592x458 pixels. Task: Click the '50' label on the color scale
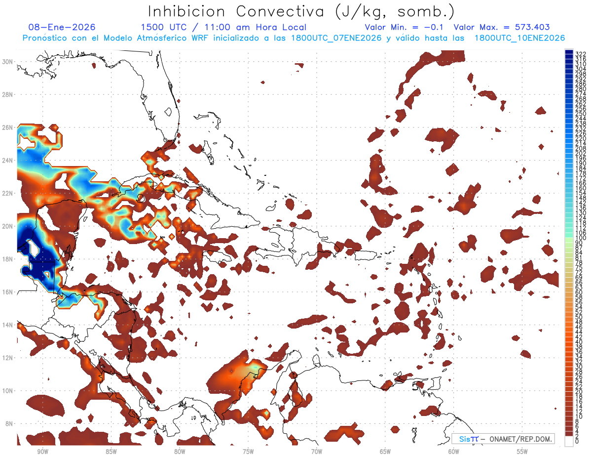pyautogui.click(x=579, y=317)
